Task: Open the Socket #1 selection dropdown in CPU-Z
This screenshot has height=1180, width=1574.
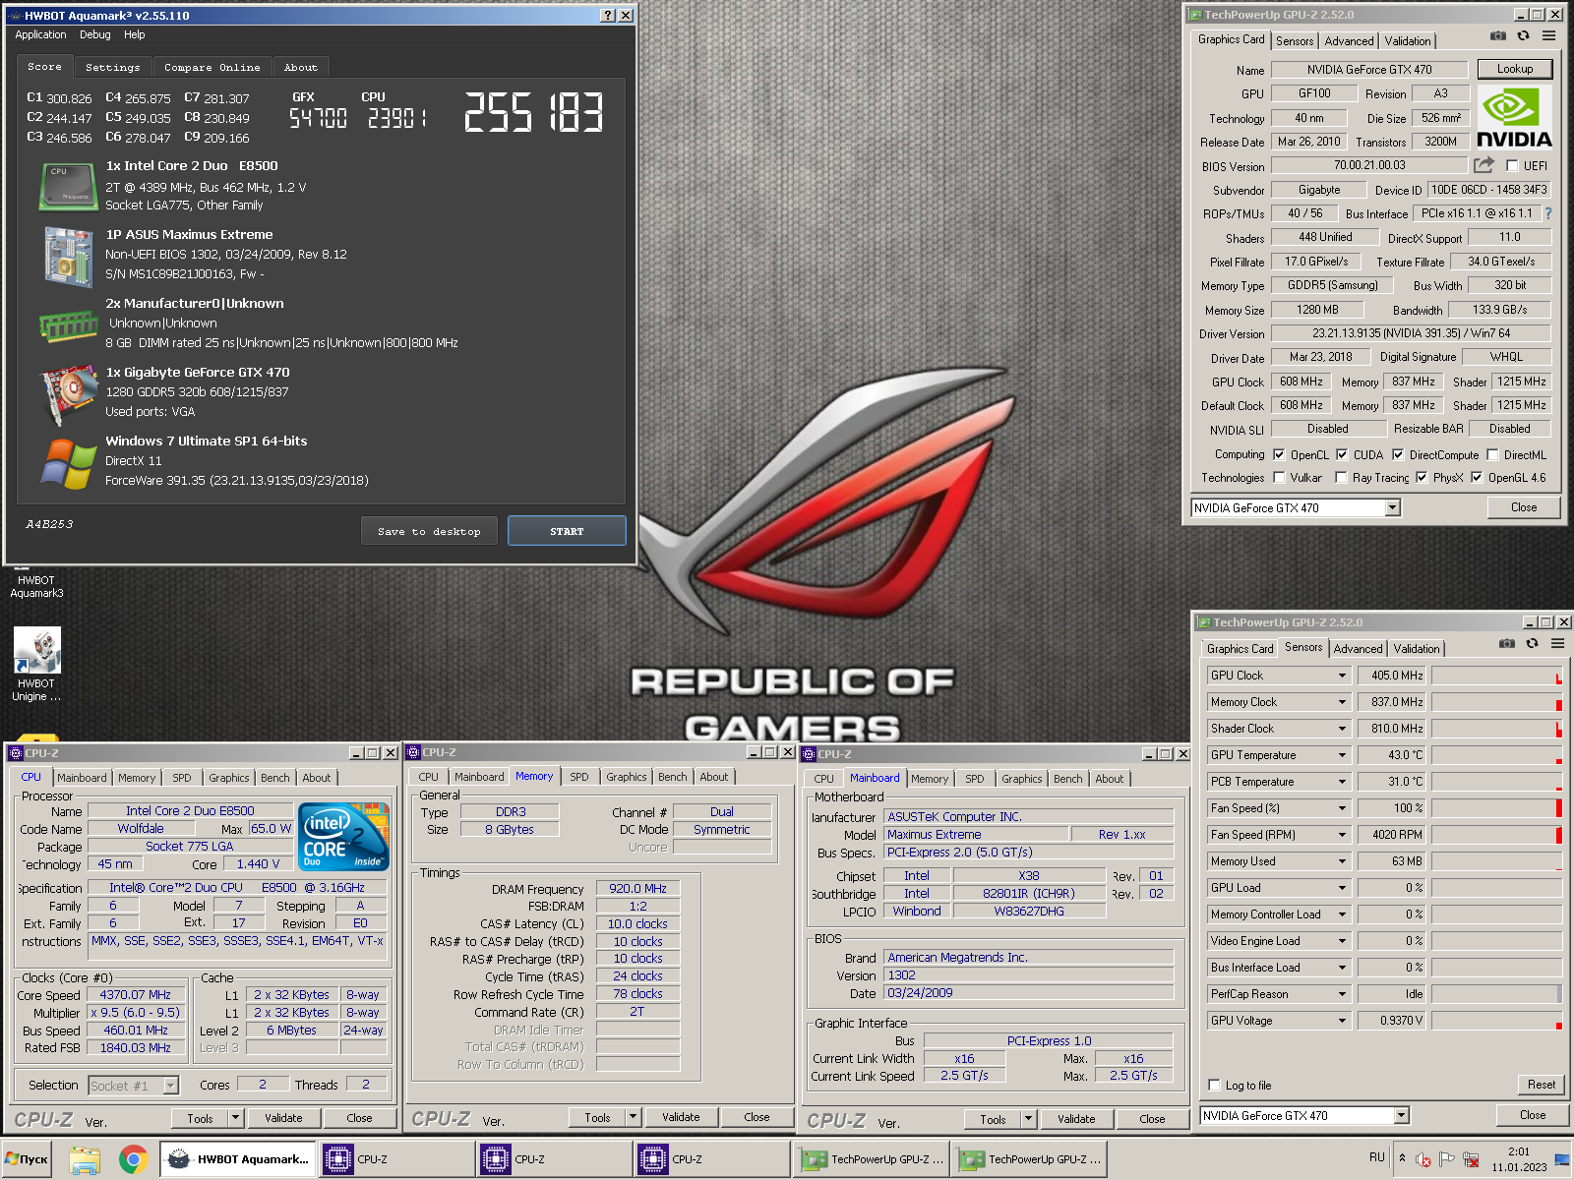Action: [171, 1086]
